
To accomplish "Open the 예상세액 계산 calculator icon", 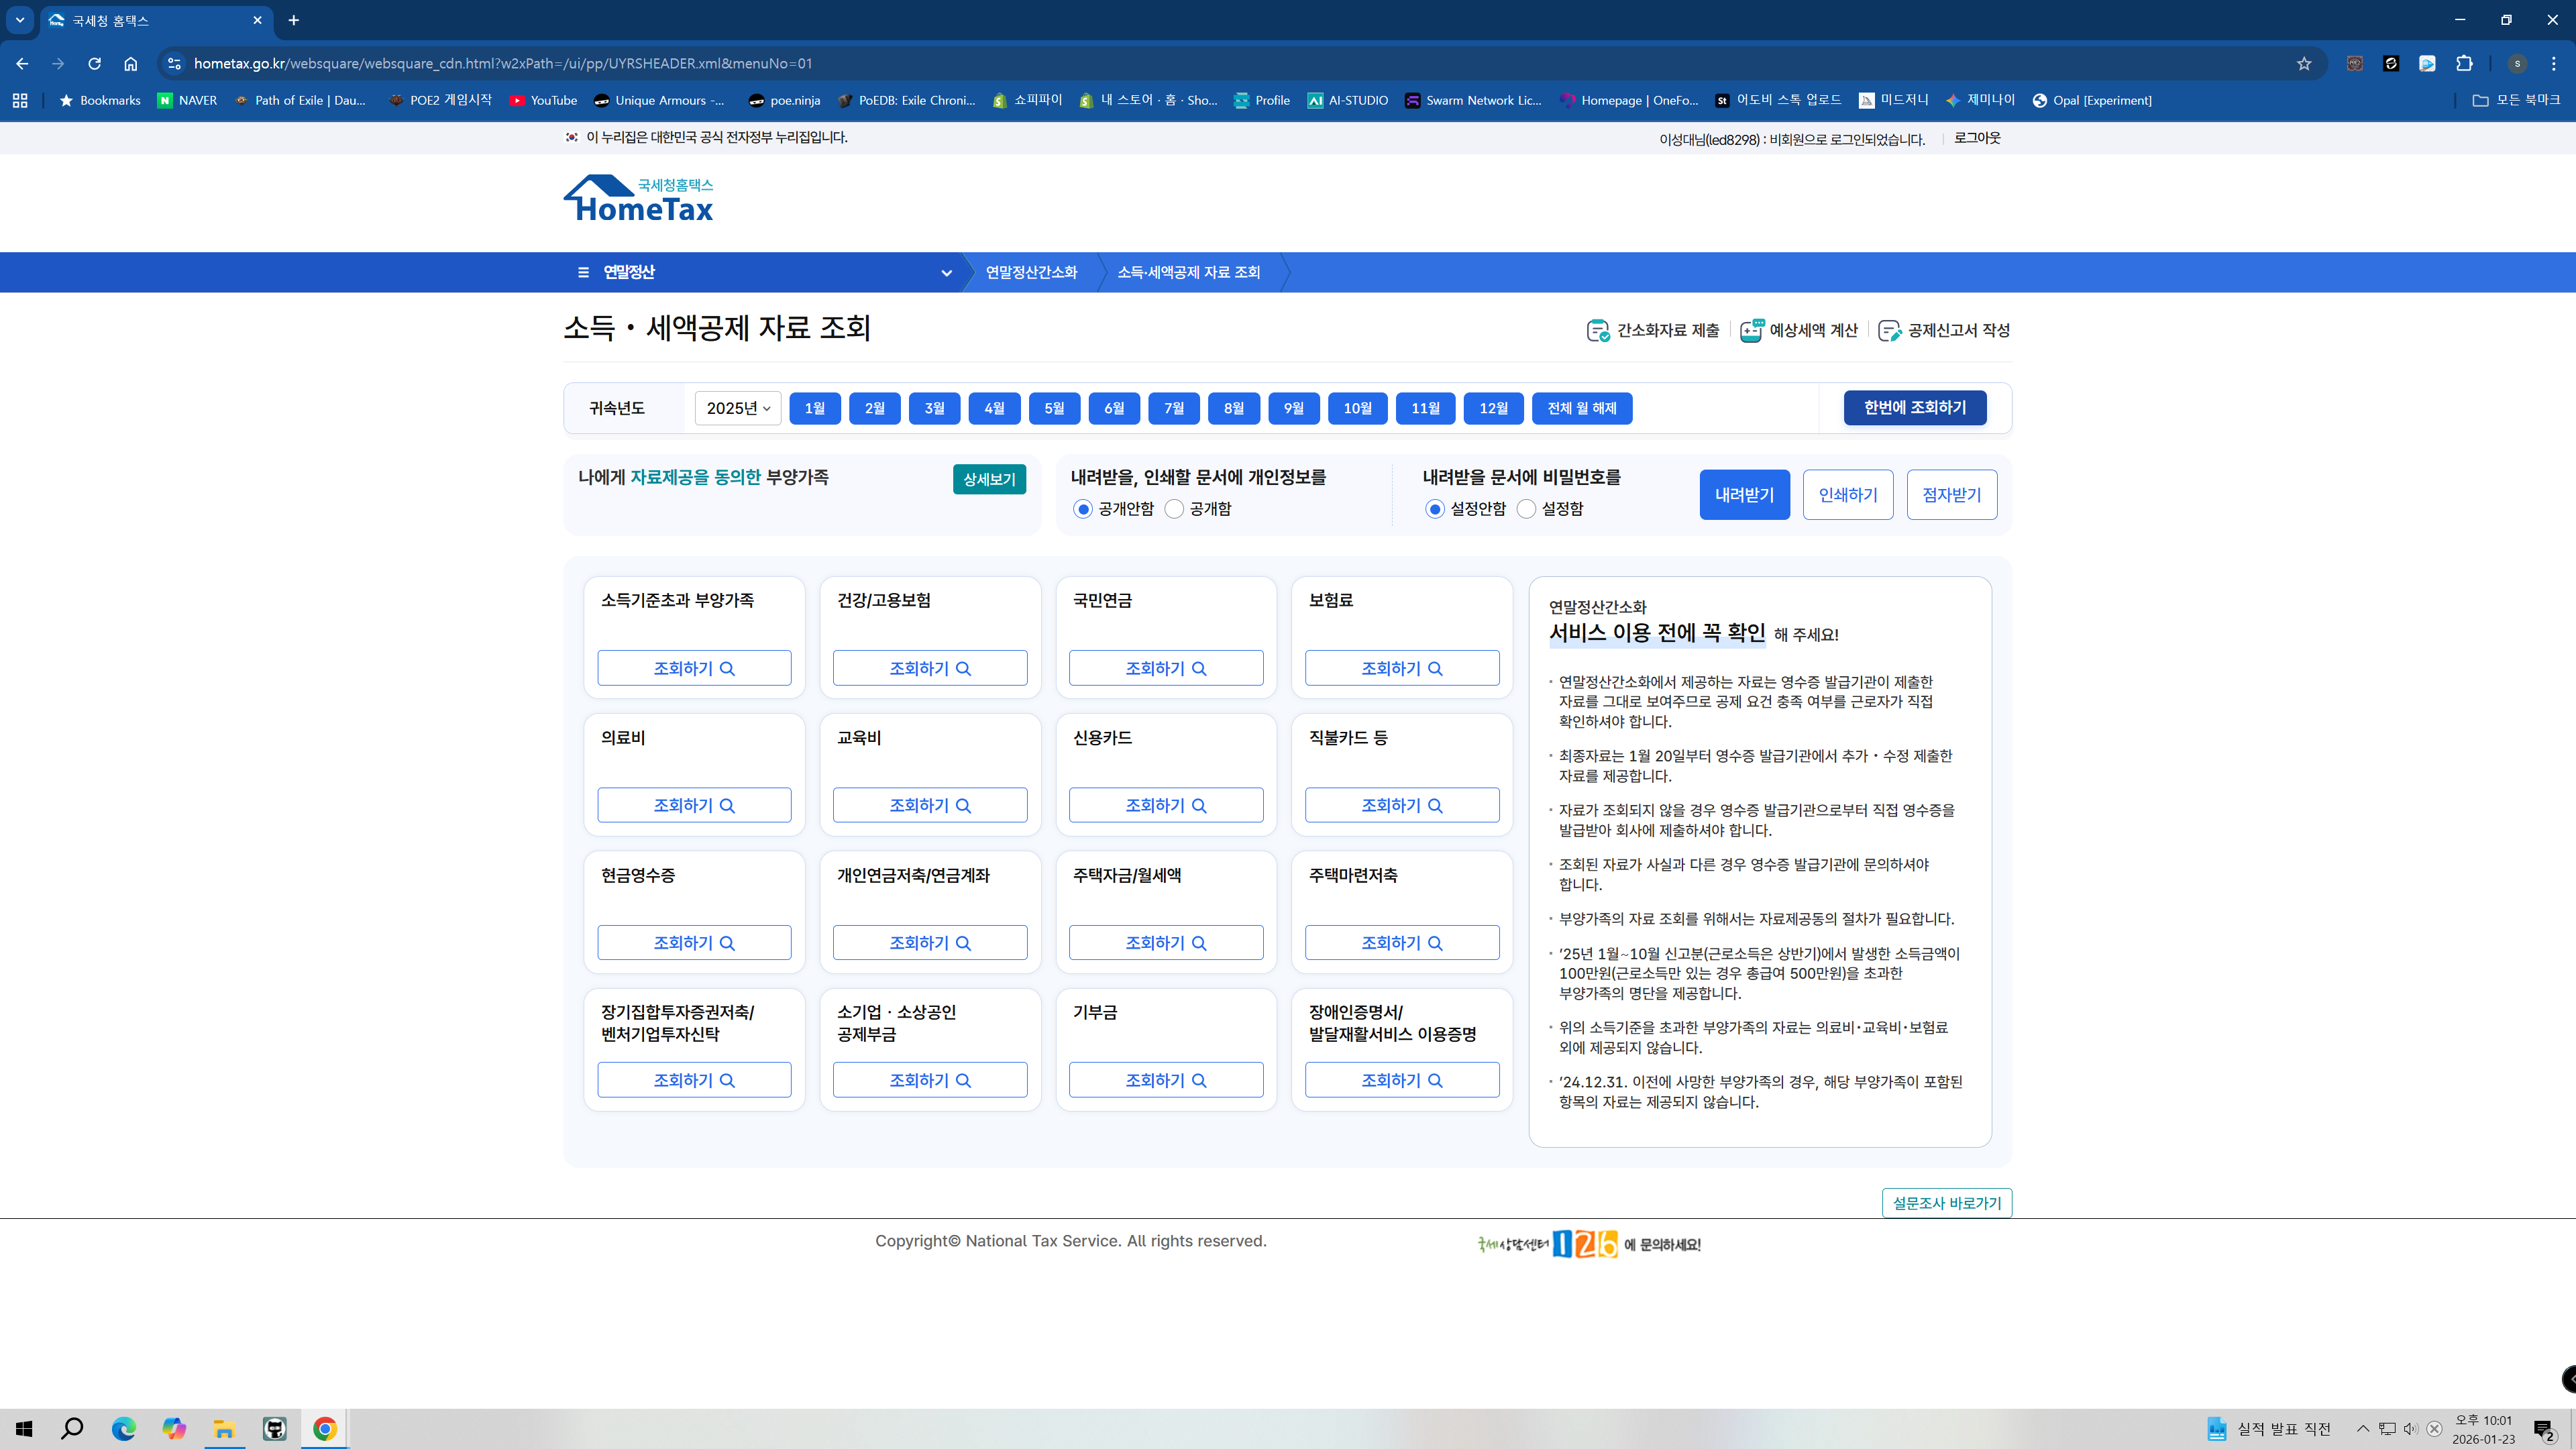I will [1750, 330].
